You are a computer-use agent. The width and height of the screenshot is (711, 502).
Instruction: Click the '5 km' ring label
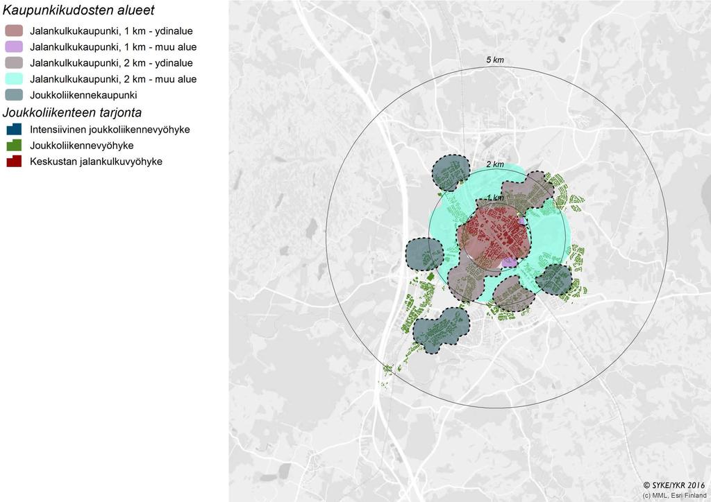494,60
